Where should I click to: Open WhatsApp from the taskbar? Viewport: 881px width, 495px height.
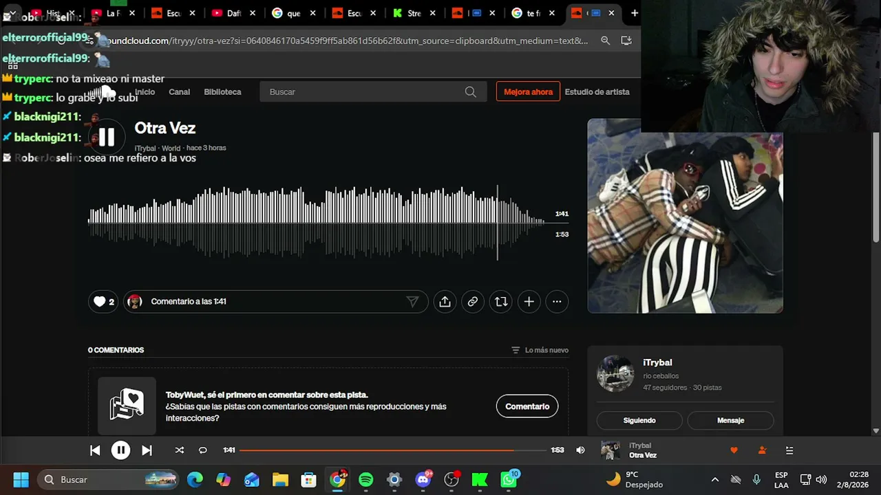(x=509, y=479)
